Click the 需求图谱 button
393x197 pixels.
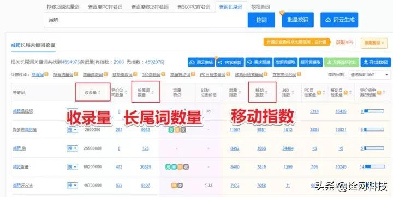[259, 62]
